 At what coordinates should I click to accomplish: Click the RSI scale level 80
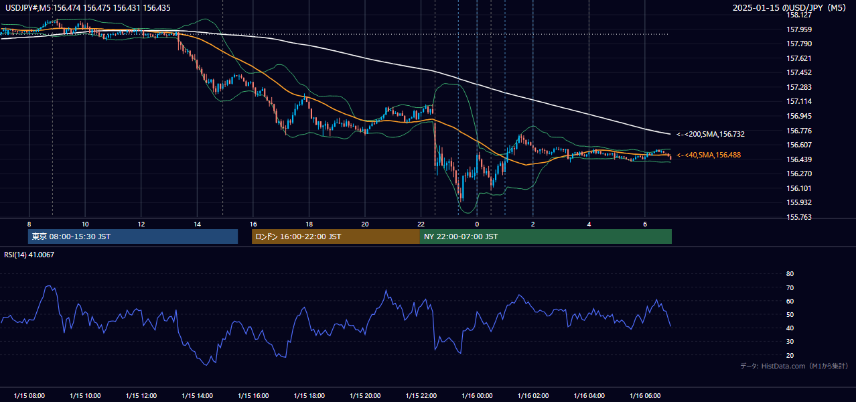790,274
